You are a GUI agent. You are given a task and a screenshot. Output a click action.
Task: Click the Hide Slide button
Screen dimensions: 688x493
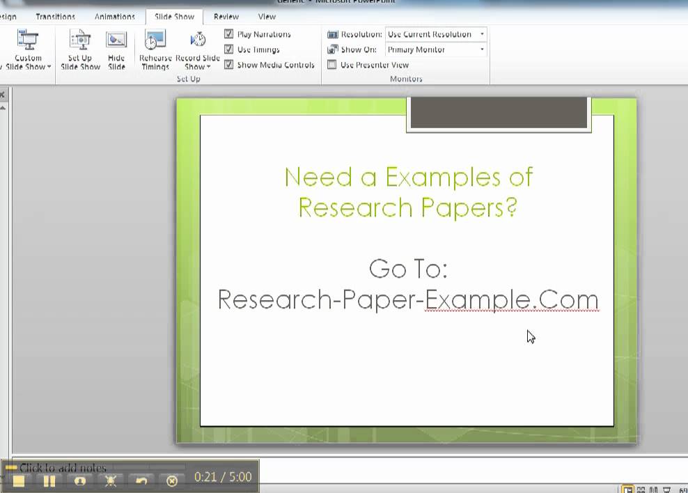[x=116, y=49]
